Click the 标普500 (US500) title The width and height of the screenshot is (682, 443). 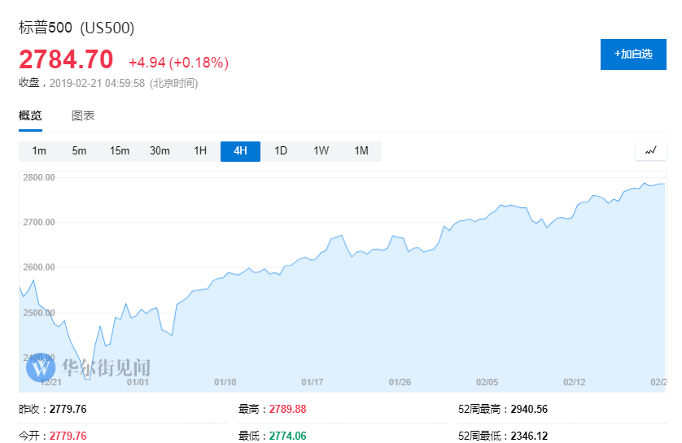tap(77, 28)
